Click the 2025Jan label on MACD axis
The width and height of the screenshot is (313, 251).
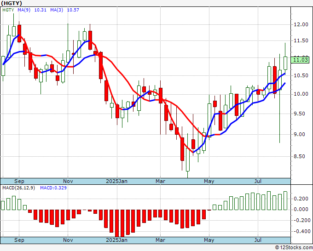click(116, 240)
